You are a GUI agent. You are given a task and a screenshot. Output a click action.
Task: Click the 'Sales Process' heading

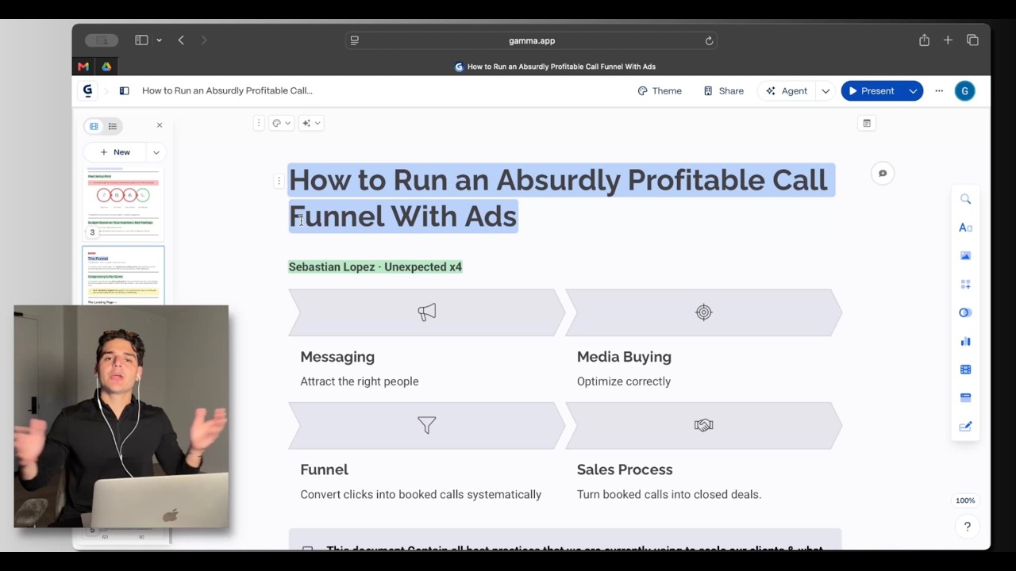click(x=625, y=469)
